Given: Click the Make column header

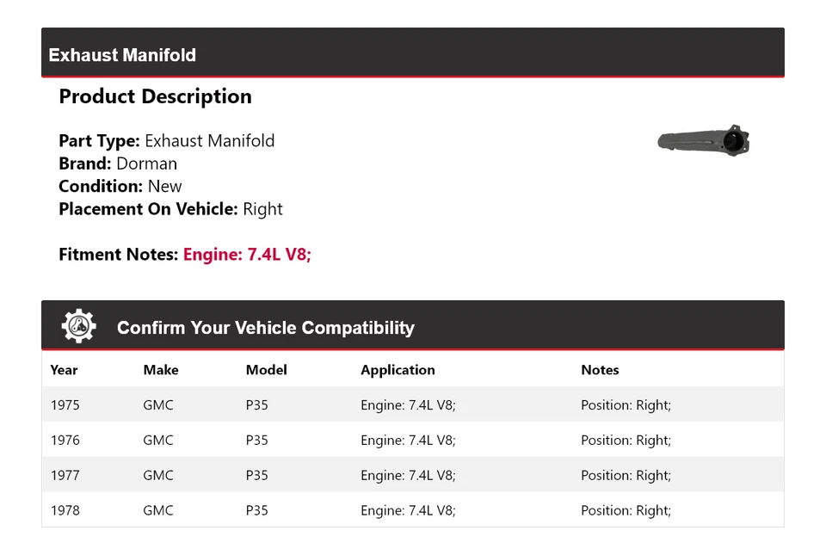Looking at the screenshot, I should click(x=161, y=370).
